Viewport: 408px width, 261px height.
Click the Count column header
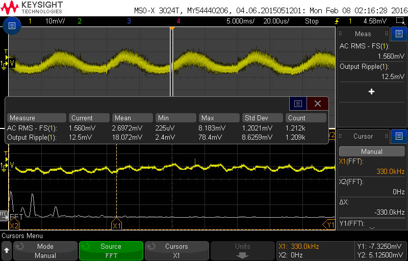[x=306, y=118]
